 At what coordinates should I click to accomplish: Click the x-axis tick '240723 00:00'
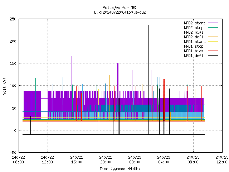coord(135,160)
